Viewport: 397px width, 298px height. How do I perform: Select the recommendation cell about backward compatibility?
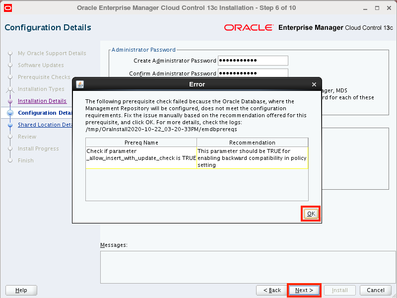point(253,157)
